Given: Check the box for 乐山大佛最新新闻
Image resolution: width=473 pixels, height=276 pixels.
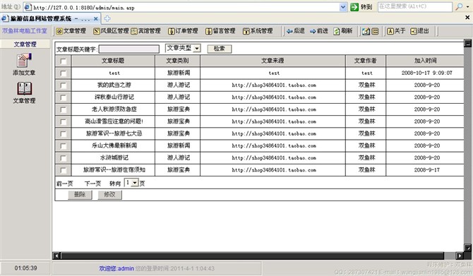Looking at the screenshot, I should (63, 146).
